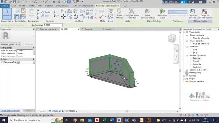Click the Final de extrusión value field

click(25, 51)
